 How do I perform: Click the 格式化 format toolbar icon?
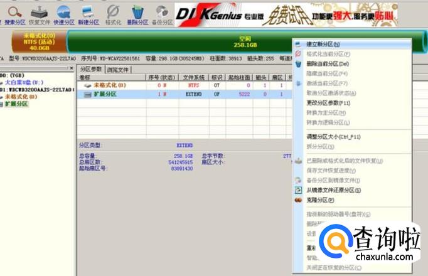pos(113,15)
